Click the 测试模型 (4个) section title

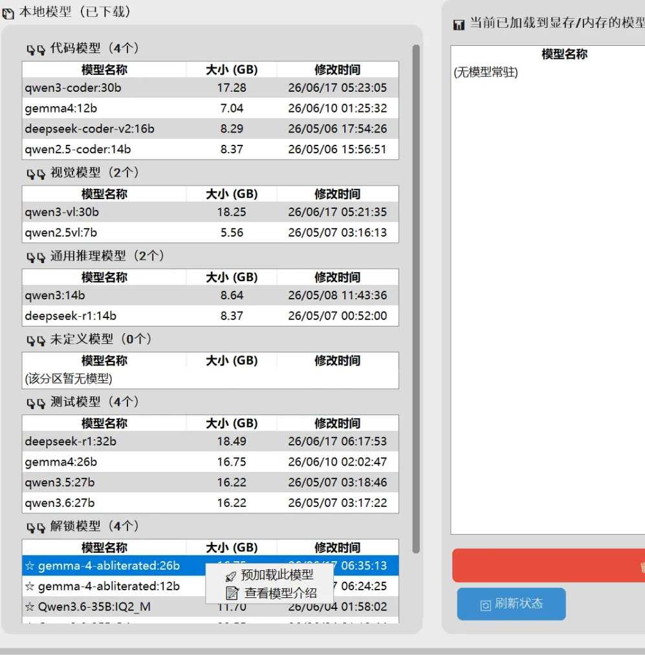pos(94,401)
